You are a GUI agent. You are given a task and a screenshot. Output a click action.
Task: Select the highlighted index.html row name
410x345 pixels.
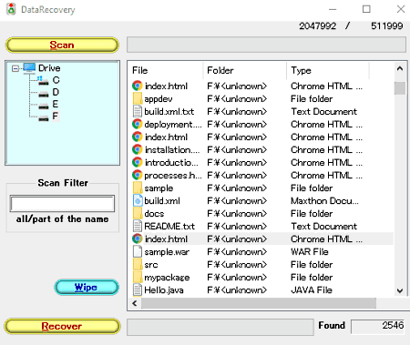tap(166, 239)
